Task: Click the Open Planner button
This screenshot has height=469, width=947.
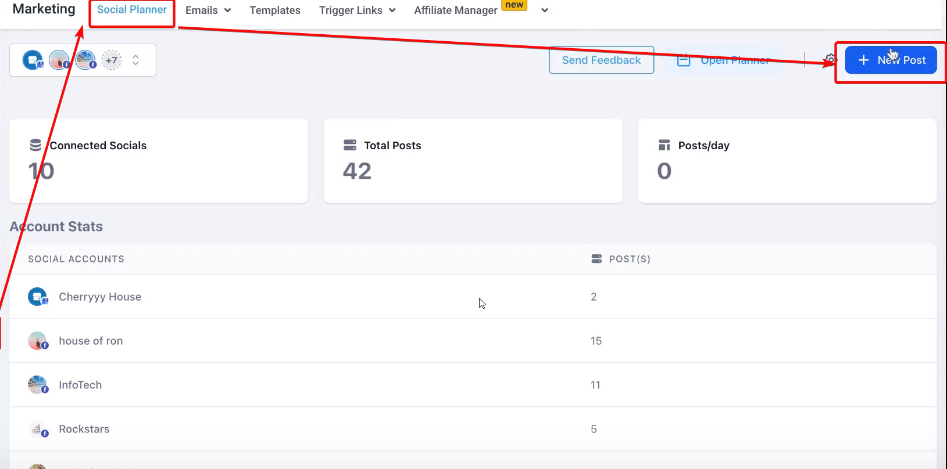Action: 724,60
